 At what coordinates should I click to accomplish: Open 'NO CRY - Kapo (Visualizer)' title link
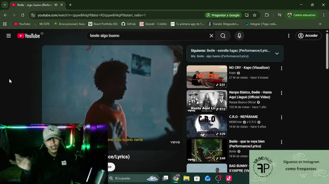click(x=249, y=68)
